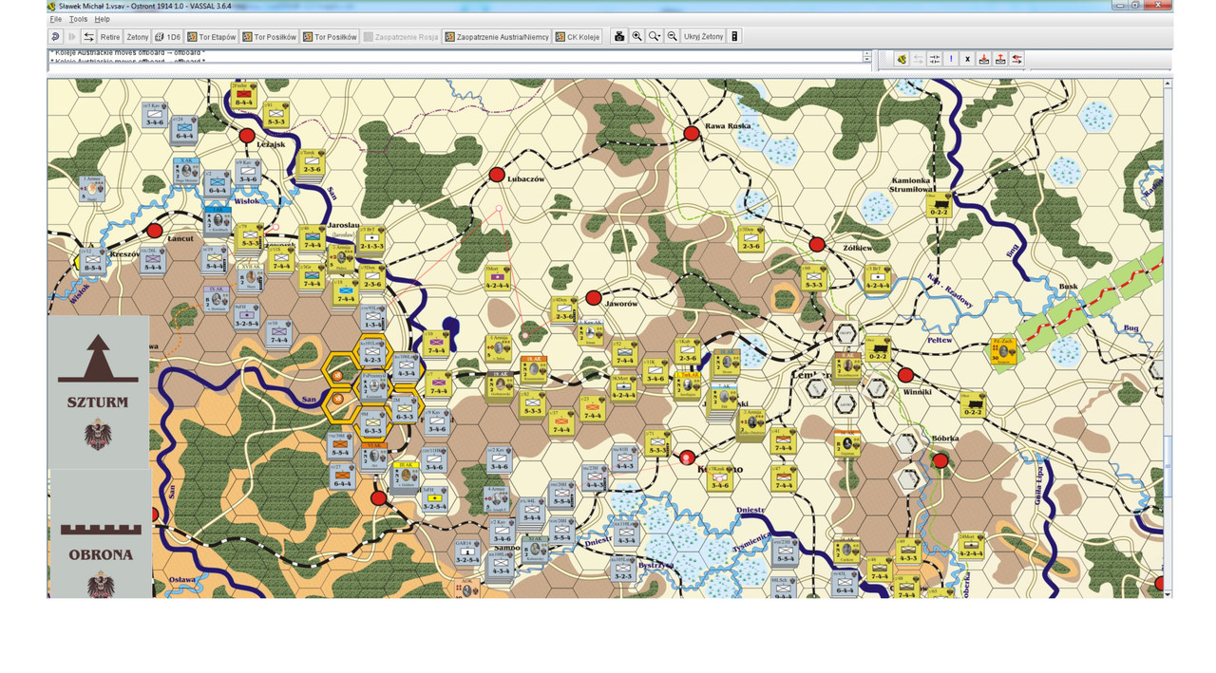Click chat log scroll down arrow
Screen dimensions: 1216x673
click(866, 61)
